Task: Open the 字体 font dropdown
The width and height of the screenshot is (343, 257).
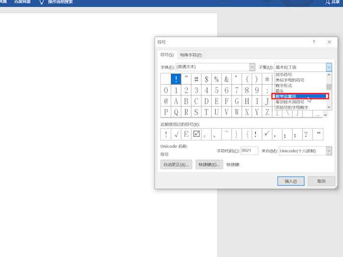Action: click(x=252, y=67)
